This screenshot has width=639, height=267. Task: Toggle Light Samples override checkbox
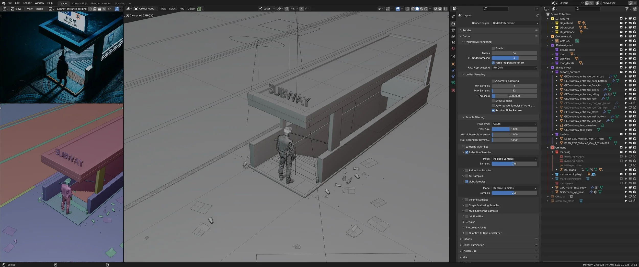pos(467,182)
